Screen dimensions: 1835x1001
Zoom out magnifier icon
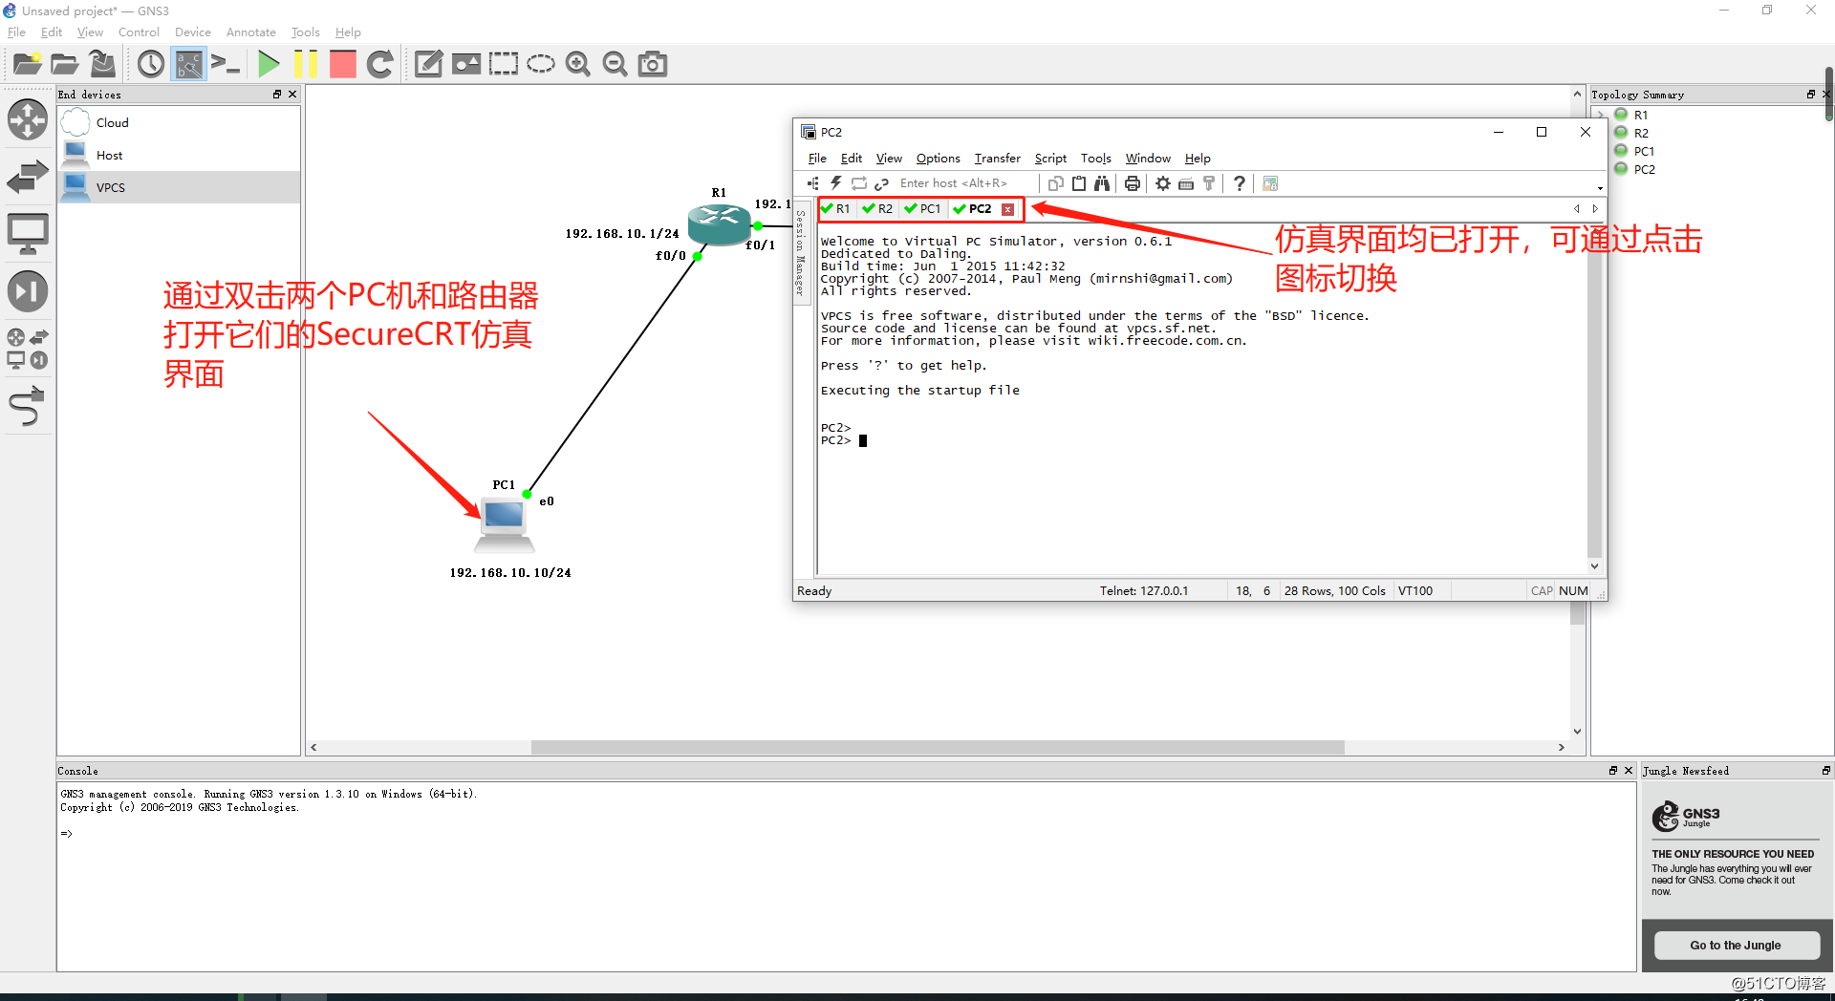tap(615, 64)
